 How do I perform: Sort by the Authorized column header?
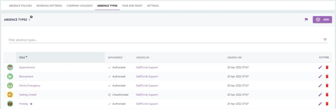[x=115, y=57]
